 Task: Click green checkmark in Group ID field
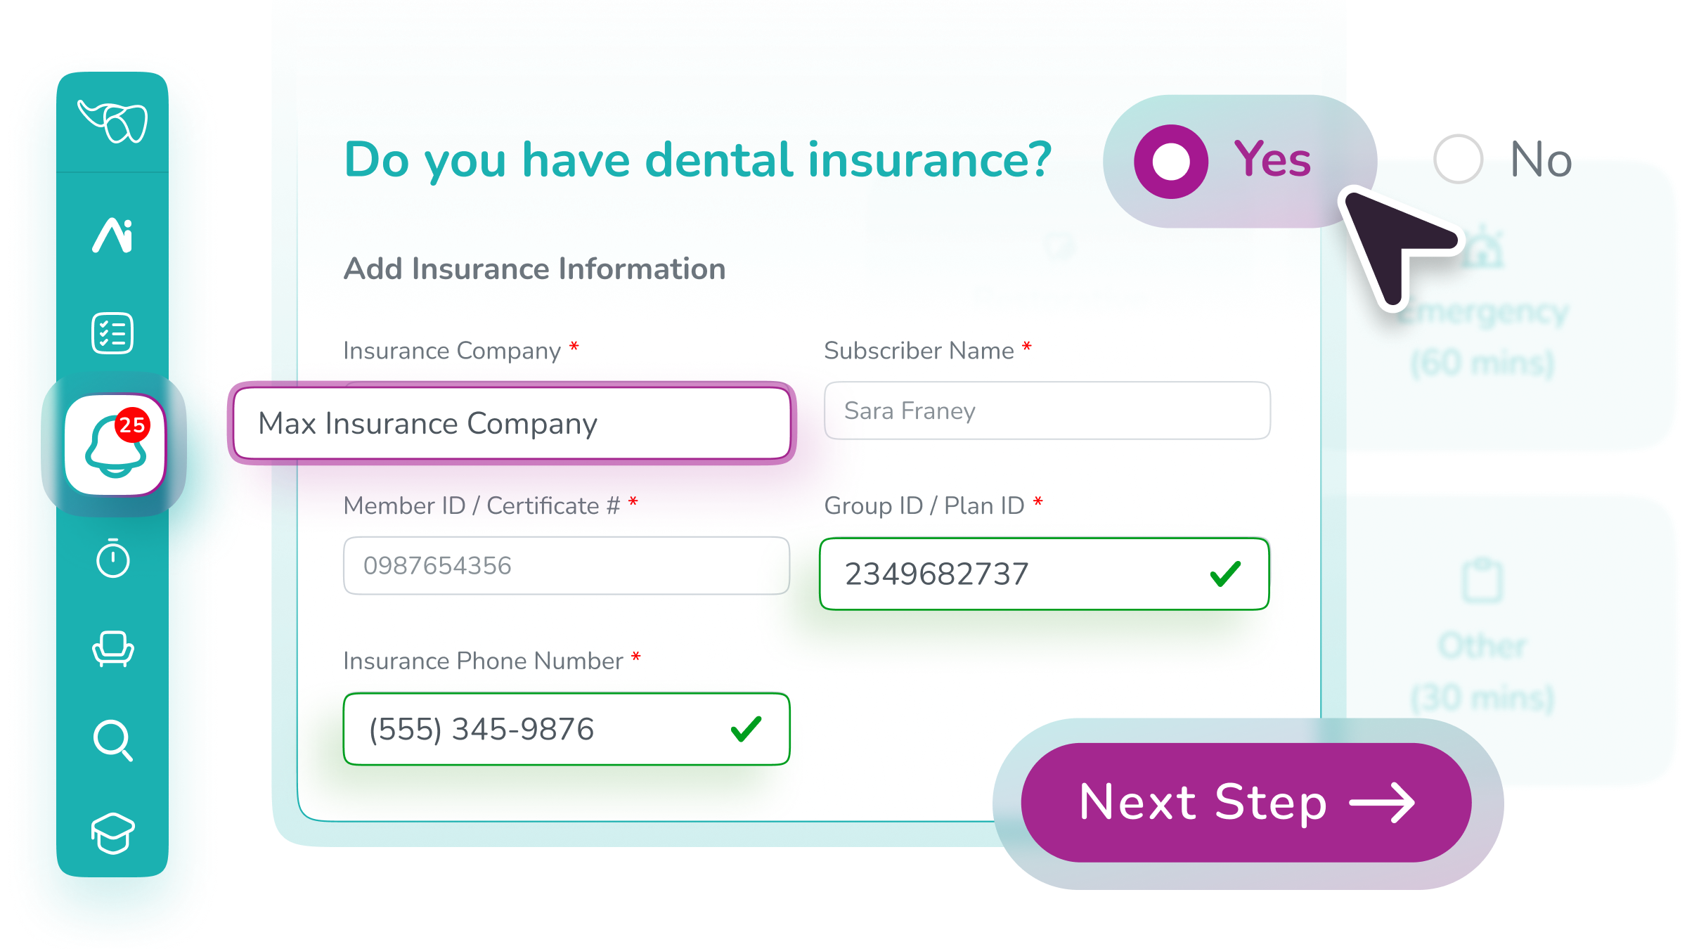[x=1225, y=574]
